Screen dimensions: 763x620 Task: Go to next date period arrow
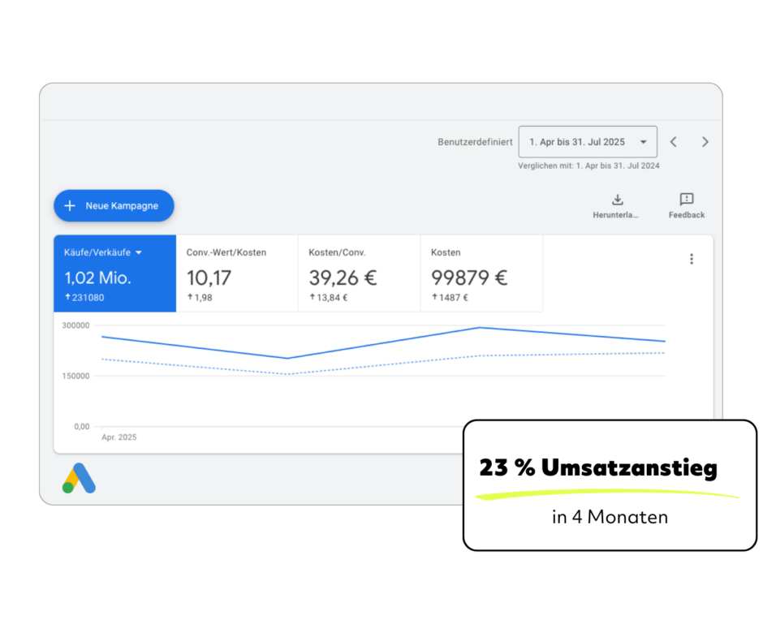705,142
